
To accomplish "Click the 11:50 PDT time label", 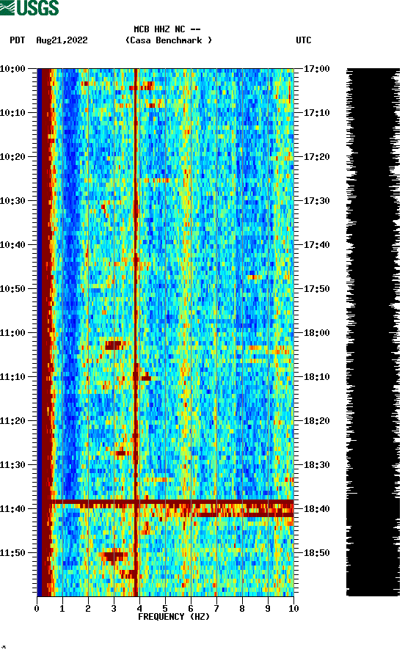I will [12, 552].
